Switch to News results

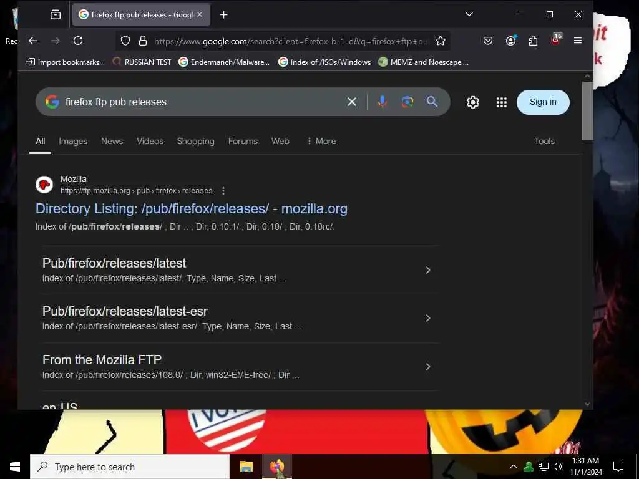coord(112,141)
